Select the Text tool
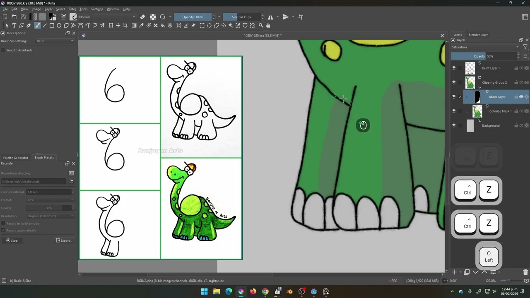Screen dimensions: 530x298 coord(14,26)
